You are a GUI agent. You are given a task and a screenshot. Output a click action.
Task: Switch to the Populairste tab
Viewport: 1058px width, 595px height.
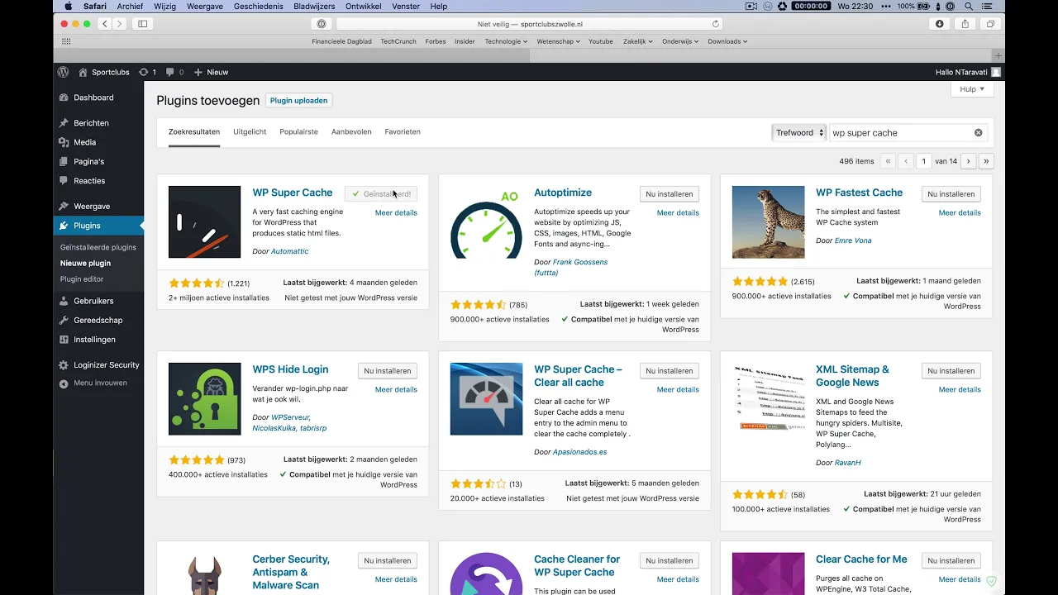298,131
